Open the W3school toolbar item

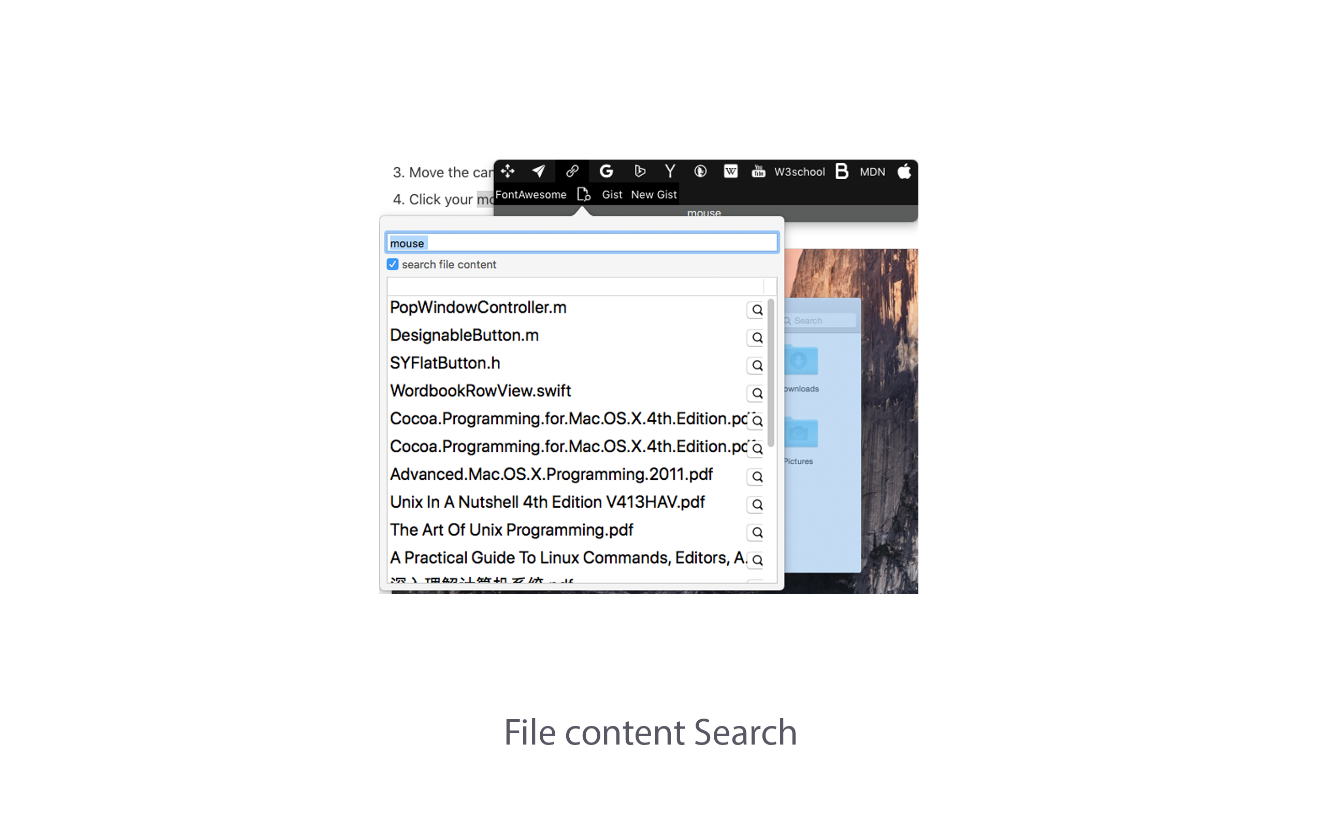coord(799,172)
